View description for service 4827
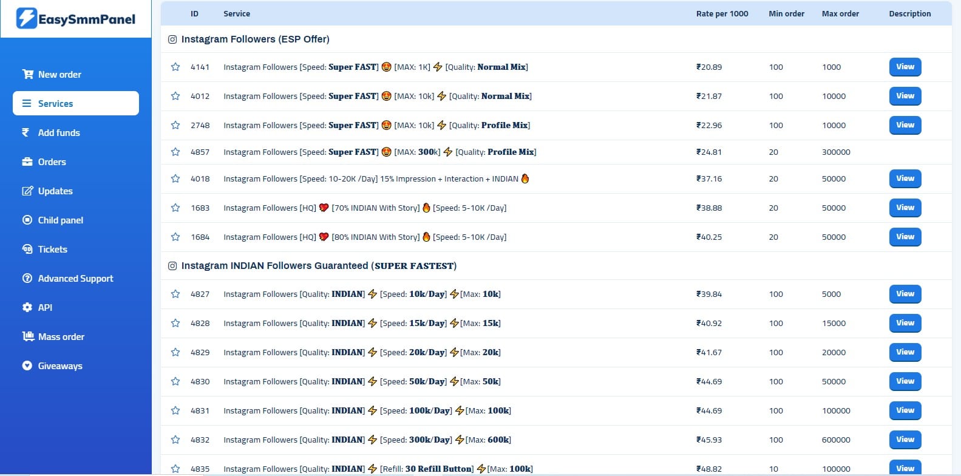Screen dimensions: 961x476 (x=905, y=294)
